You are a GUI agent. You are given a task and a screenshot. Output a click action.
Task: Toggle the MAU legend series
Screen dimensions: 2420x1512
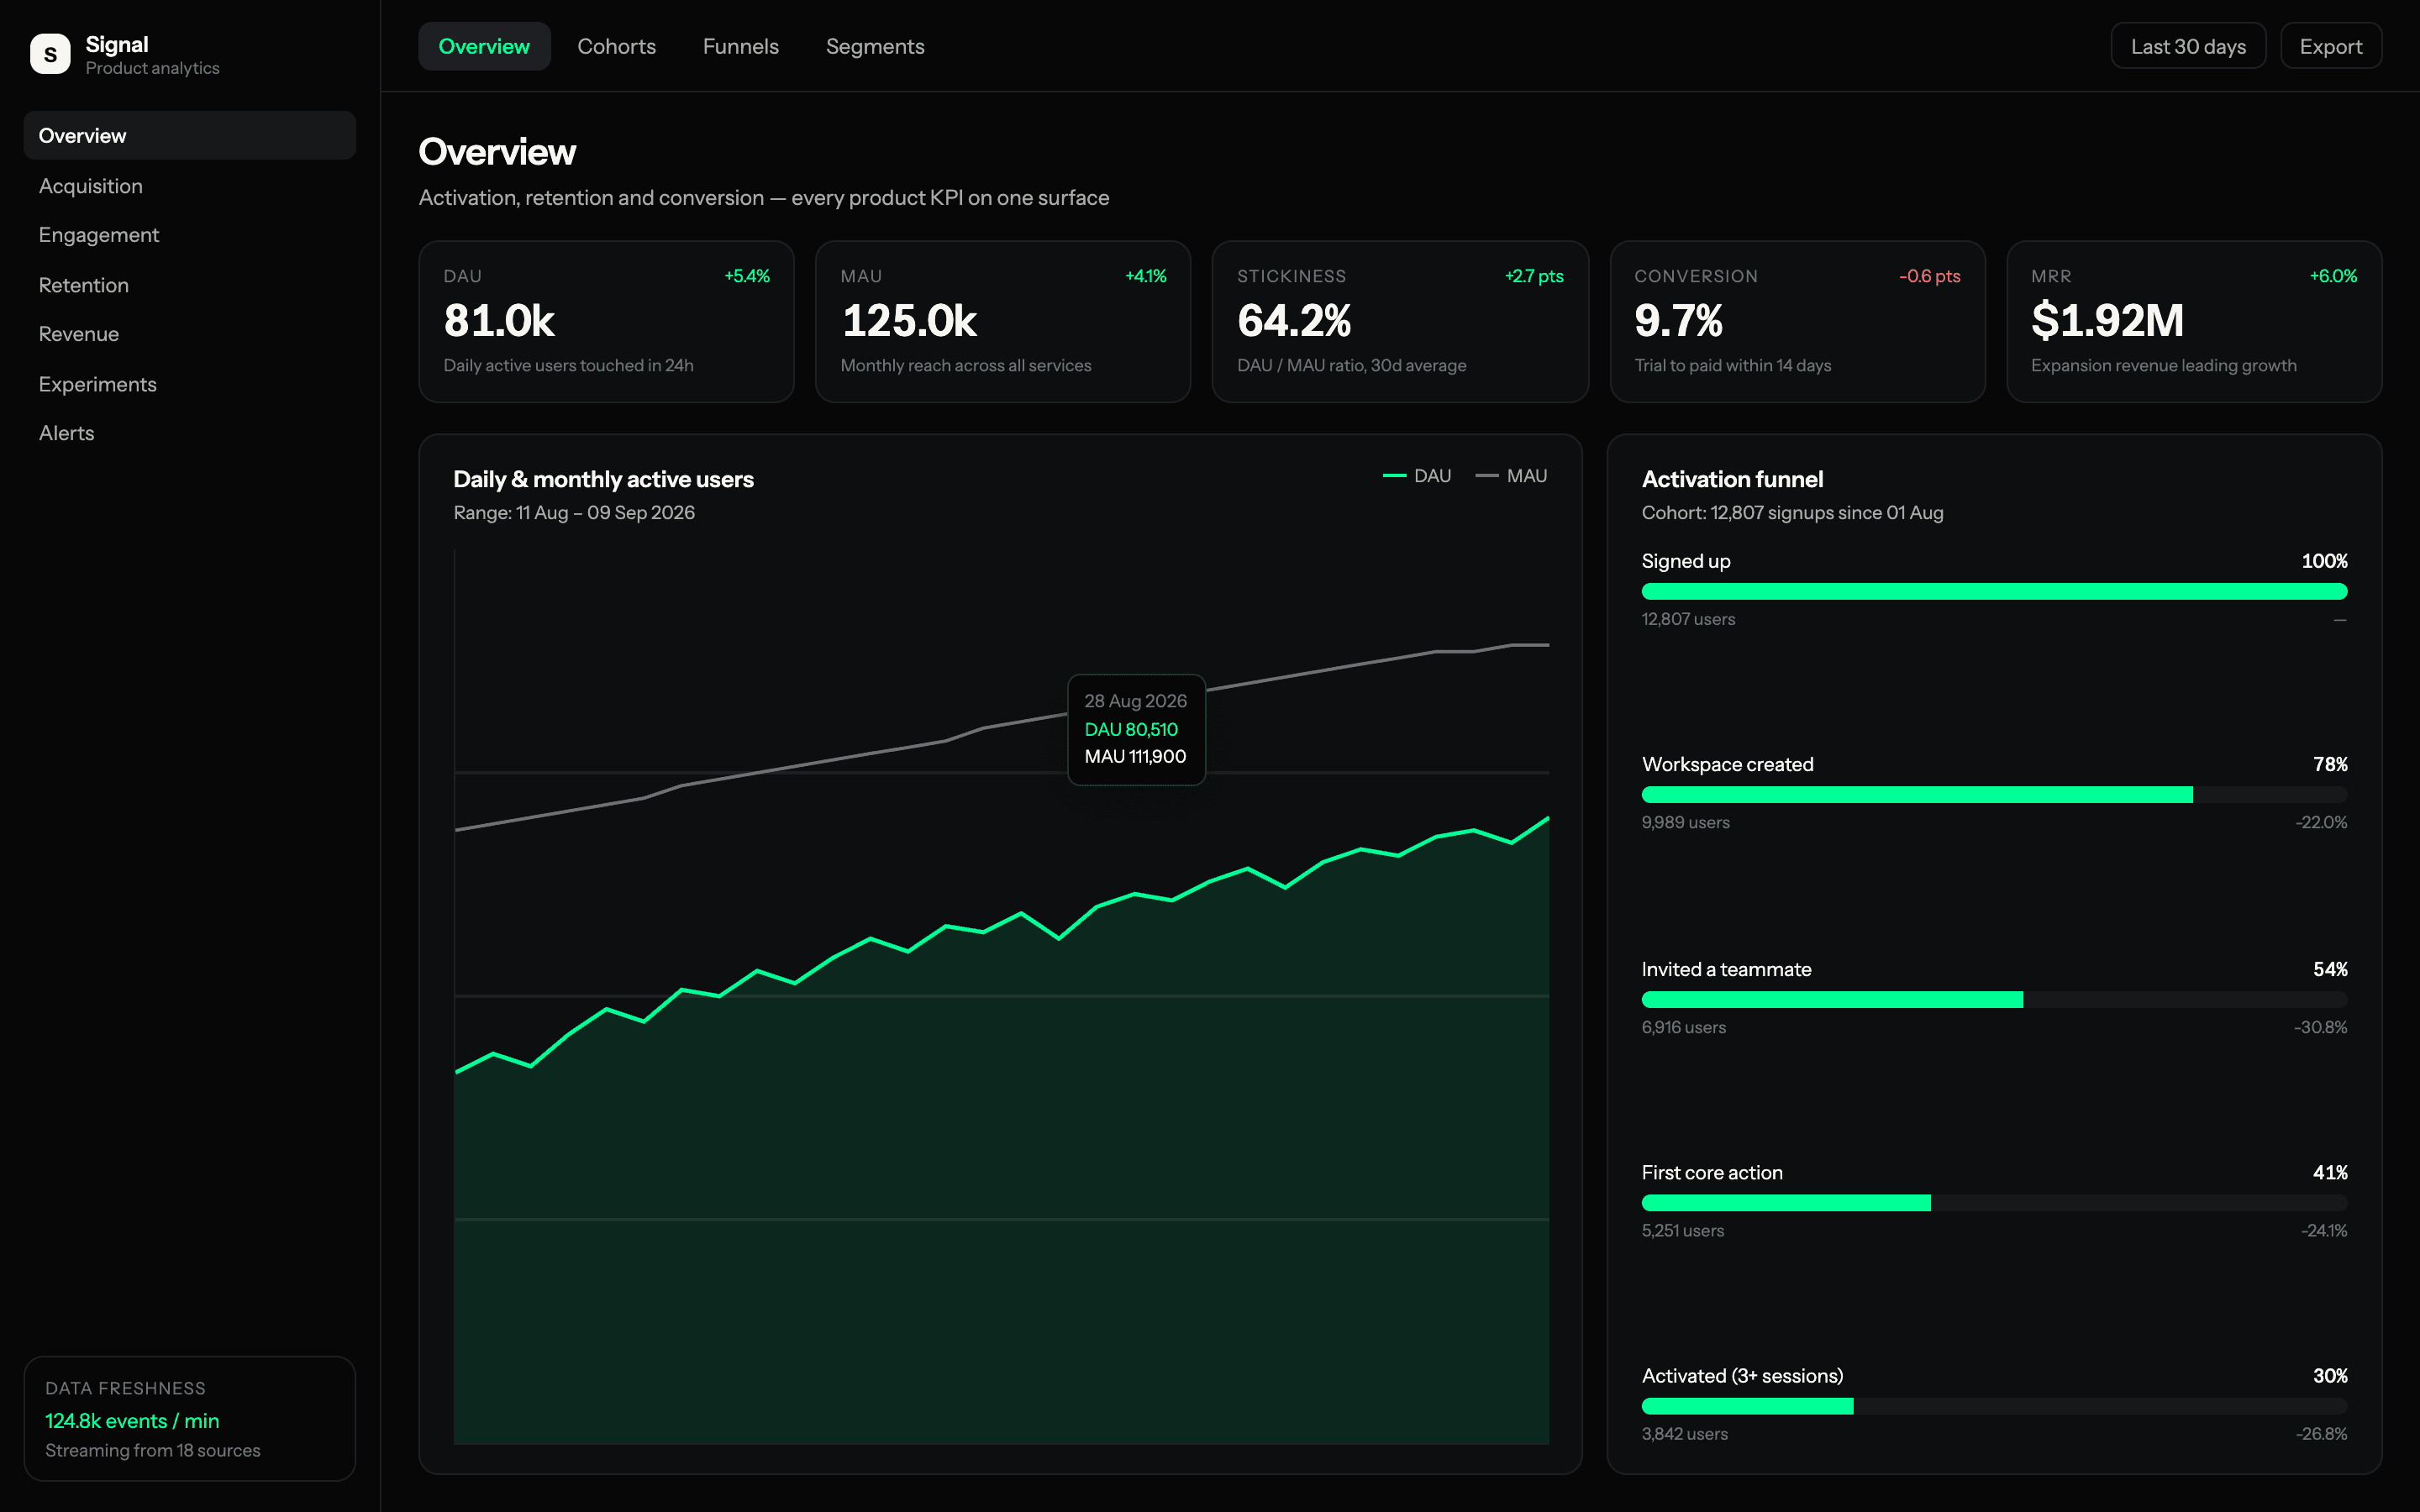(x=1511, y=476)
